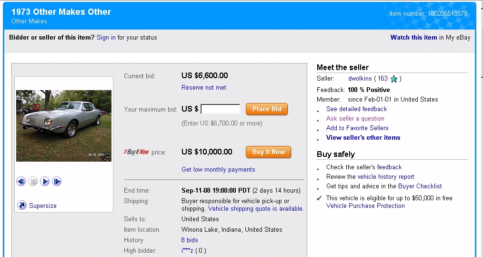
Task: Click into the maximum bid field
Action: pyautogui.click(x=221, y=109)
